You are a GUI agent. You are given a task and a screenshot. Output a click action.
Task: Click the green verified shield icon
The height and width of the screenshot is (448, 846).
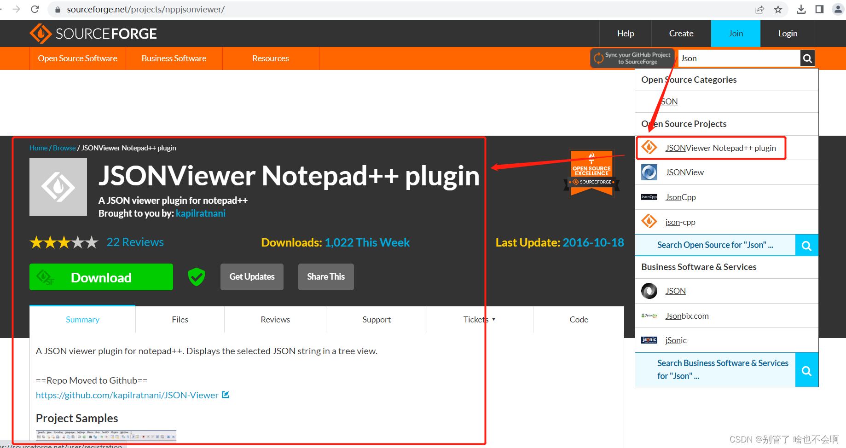[197, 276]
